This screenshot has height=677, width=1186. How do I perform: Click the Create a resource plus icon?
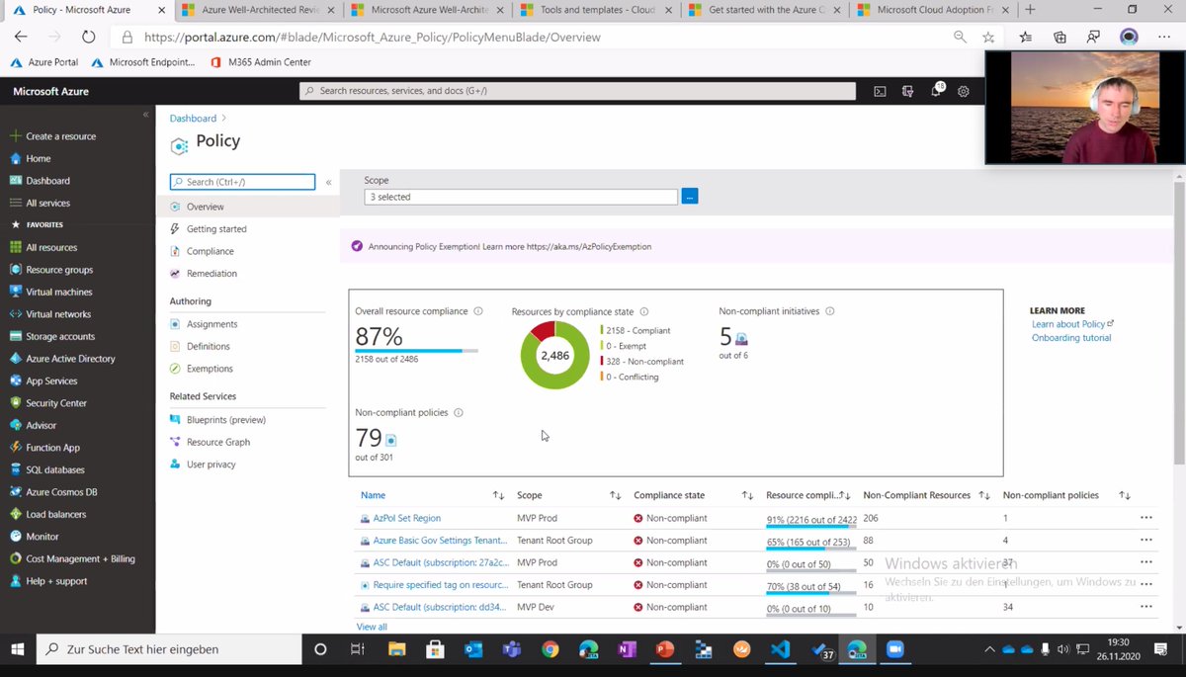15,136
